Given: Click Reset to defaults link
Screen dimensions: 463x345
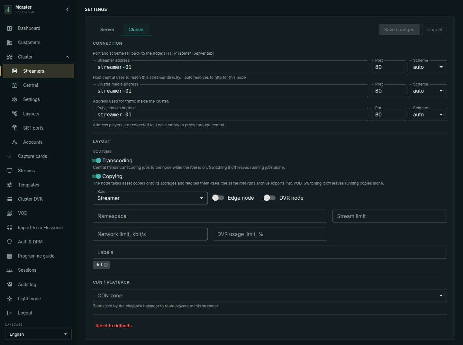Looking at the screenshot, I should click(113, 326).
